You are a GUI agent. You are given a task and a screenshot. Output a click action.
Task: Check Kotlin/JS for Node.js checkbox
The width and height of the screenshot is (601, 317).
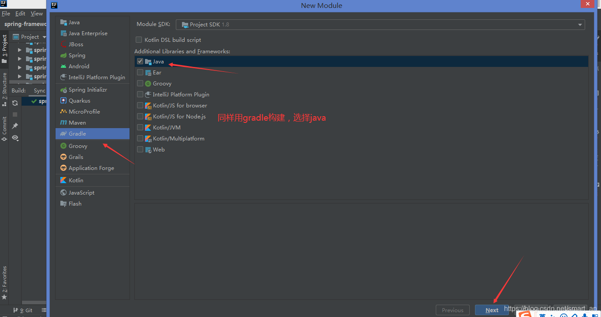140,116
